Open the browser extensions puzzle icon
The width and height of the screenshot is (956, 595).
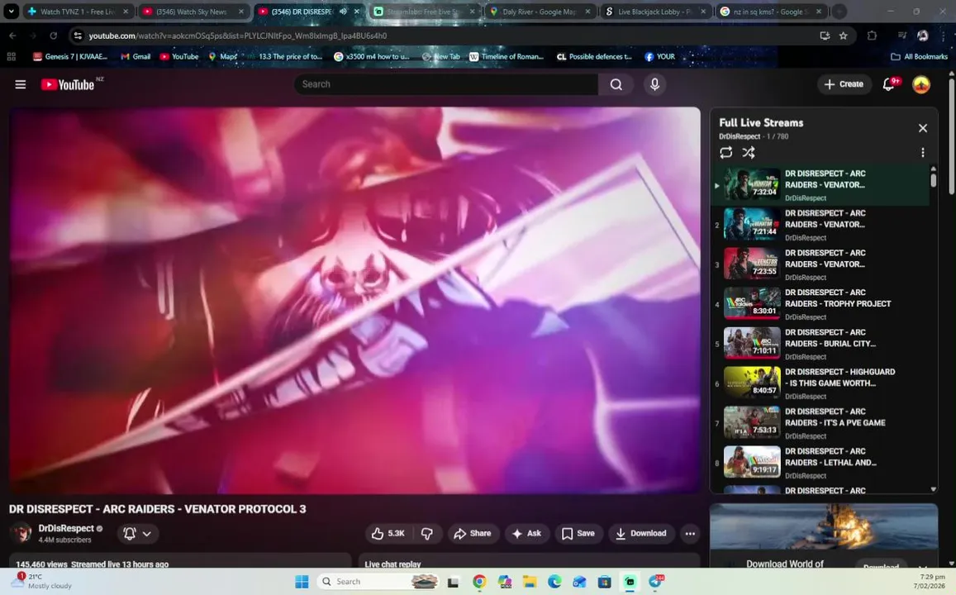click(x=872, y=36)
